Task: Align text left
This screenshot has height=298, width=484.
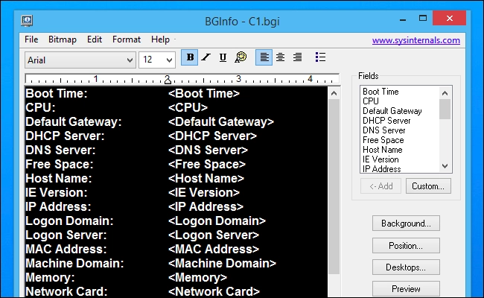Action: 264,57
